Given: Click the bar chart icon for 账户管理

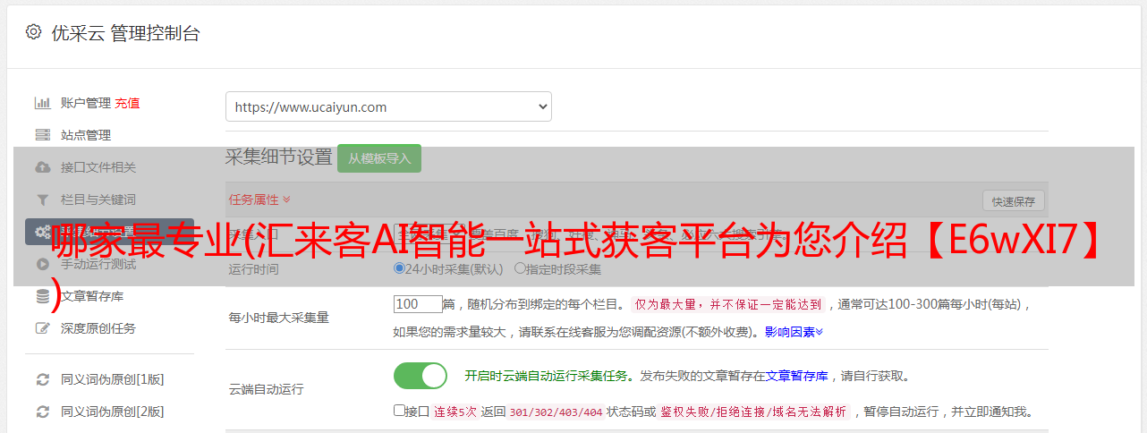Looking at the screenshot, I should pyautogui.click(x=42, y=103).
